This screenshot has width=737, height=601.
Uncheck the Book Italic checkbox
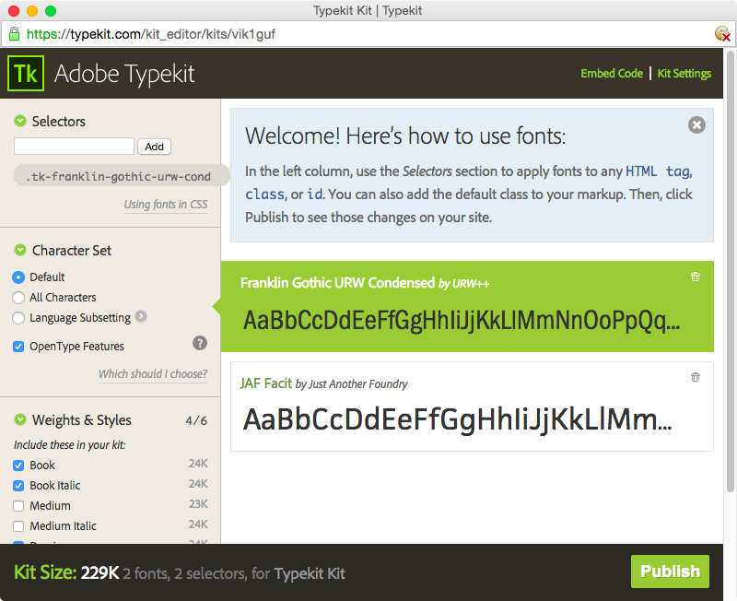click(18, 486)
